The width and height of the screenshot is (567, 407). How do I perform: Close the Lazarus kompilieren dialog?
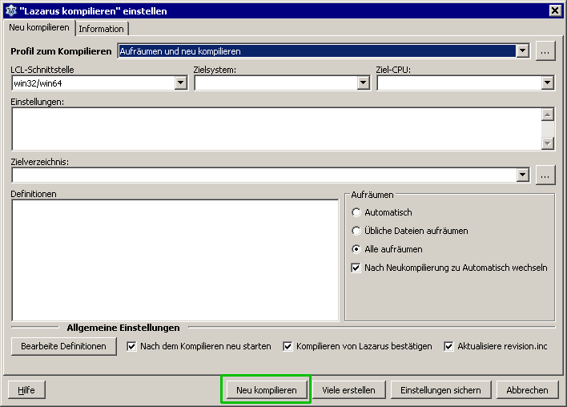(554, 10)
